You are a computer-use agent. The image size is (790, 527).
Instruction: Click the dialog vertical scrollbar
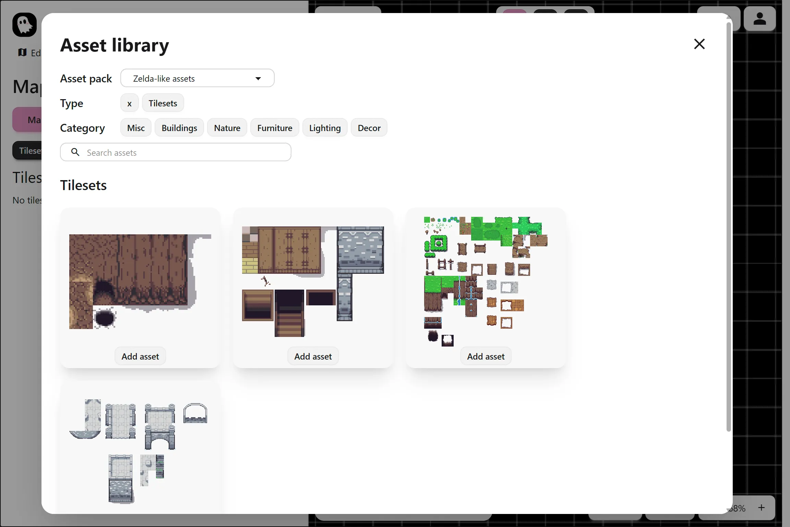(729, 226)
